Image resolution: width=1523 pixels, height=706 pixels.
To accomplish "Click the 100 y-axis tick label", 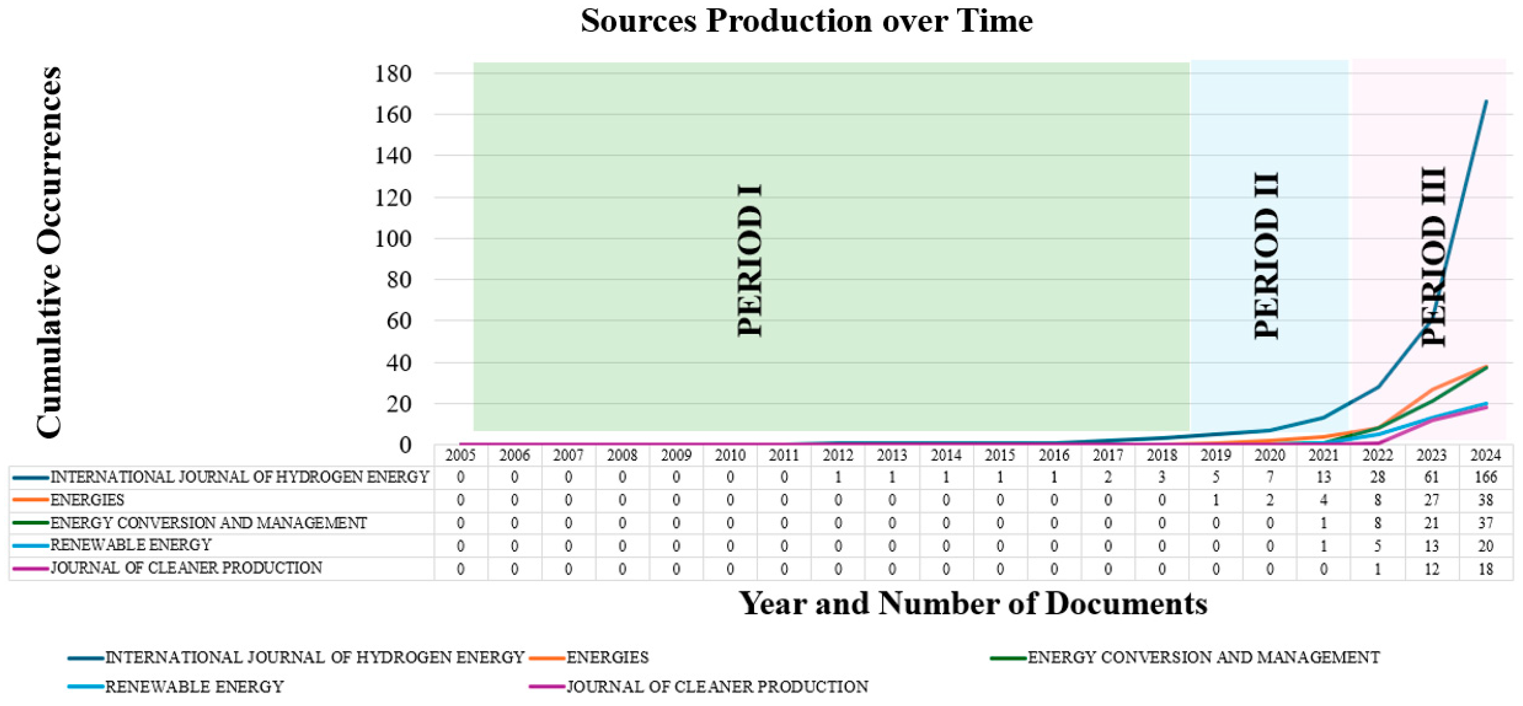I will click(x=392, y=239).
